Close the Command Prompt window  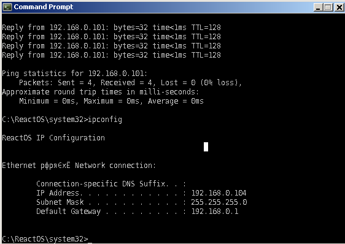click(x=339, y=7)
